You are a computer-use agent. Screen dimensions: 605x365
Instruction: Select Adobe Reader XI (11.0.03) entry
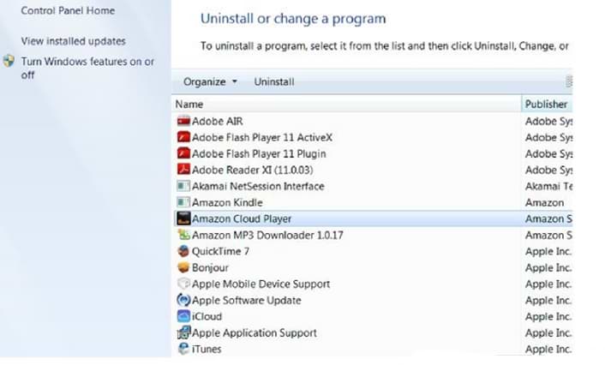[252, 170]
